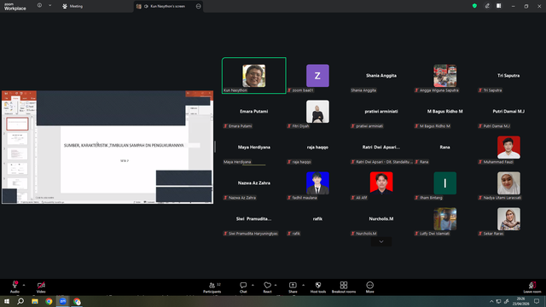Screen dimensions: 546x307
Task: Click Tri Saputra's name tile
Action: coord(508,76)
